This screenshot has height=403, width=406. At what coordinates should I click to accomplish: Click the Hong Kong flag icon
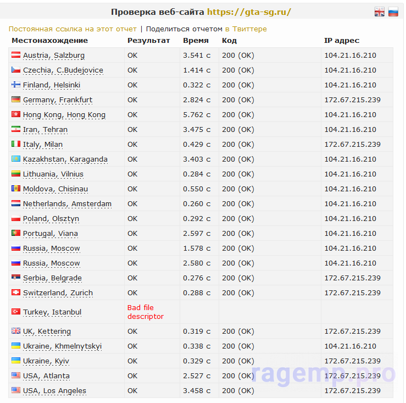[x=16, y=114]
